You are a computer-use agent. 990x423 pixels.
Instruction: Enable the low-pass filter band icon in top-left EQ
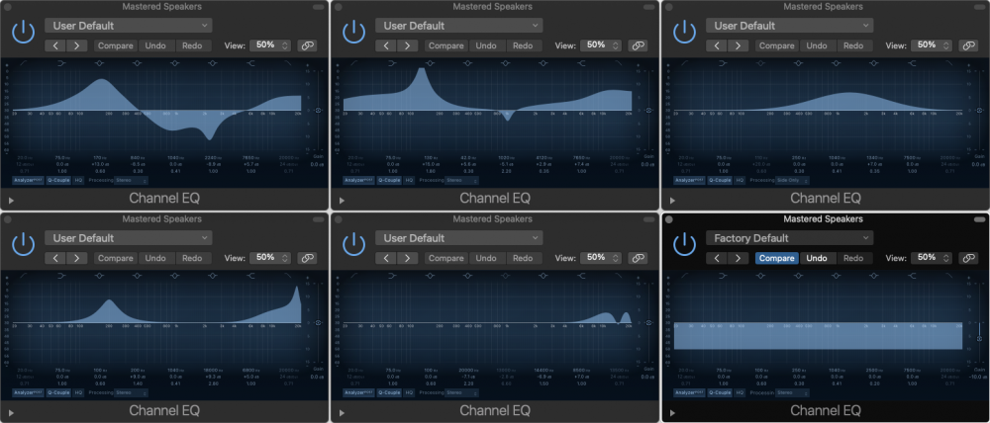287,63
